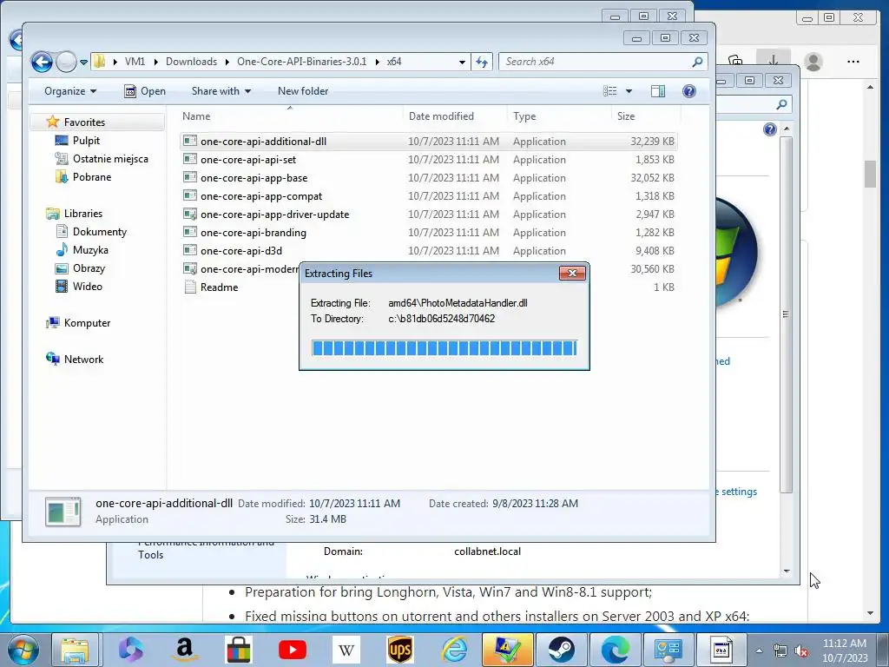Click the Windows Start orb
Viewport: 889px width, 667px height.
[x=23, y=650]
